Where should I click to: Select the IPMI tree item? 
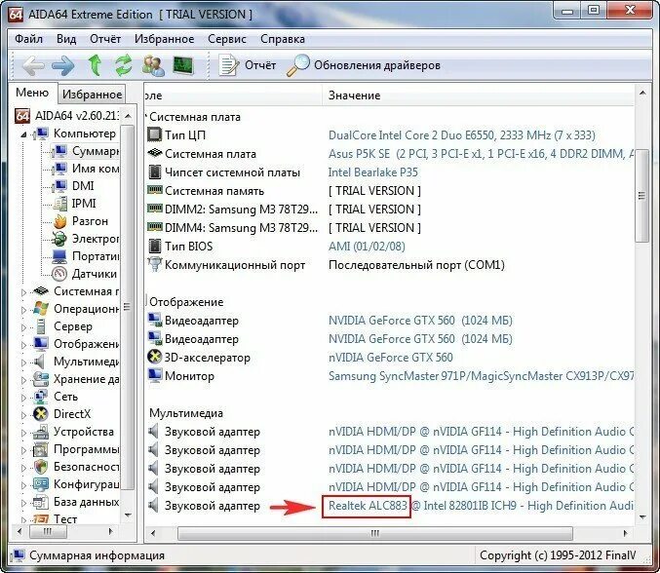[x=74, y=204]
